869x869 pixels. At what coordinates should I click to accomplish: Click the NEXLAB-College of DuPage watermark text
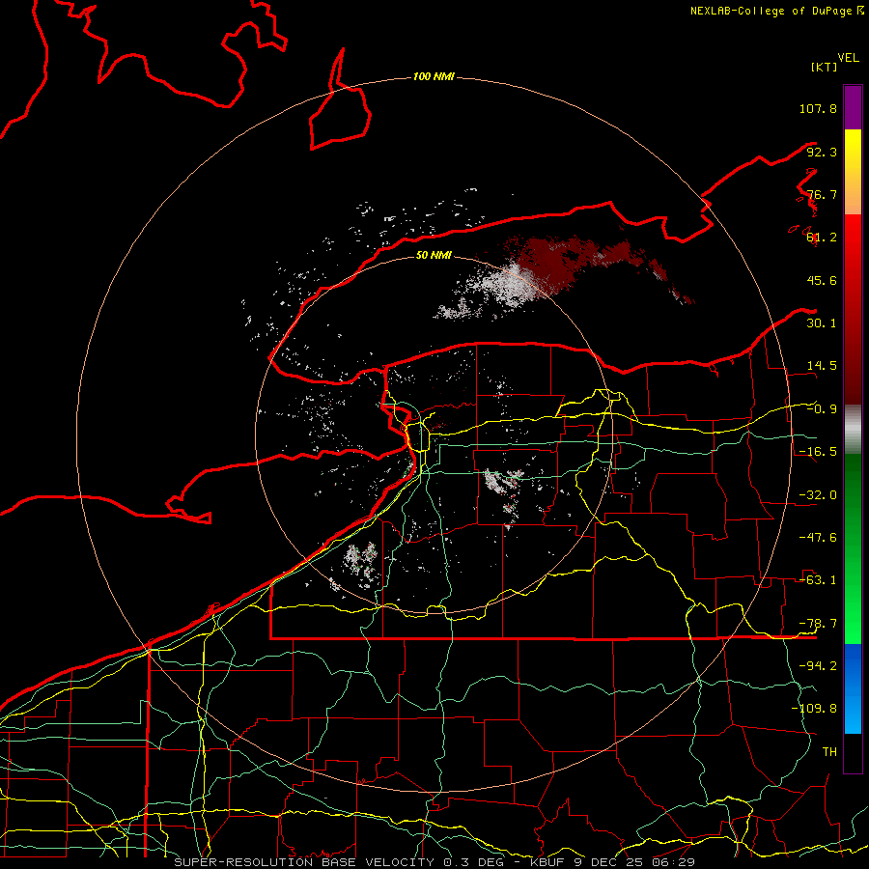click(776, 11)
